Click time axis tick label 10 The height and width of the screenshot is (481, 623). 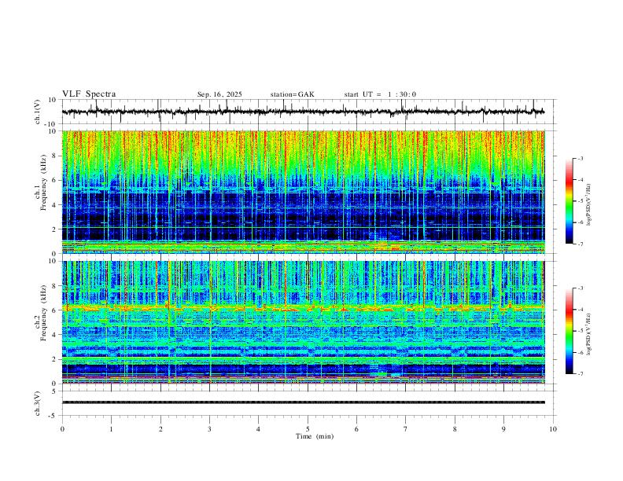pos(553,429)
